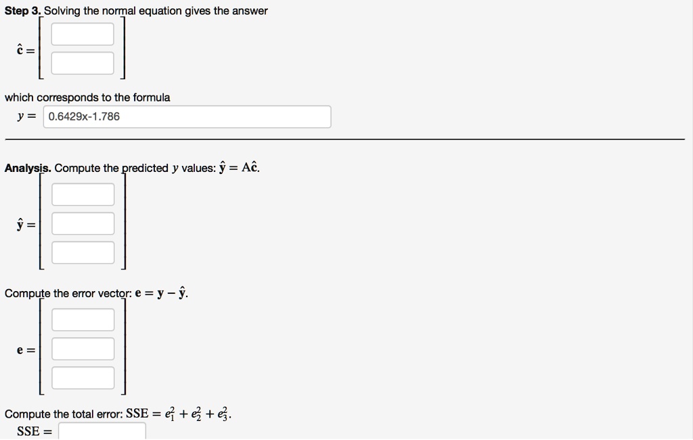Click the second entry box of vector ŷ
The width and height of the screenshot is (693, 440).
[x=82, y=223]
